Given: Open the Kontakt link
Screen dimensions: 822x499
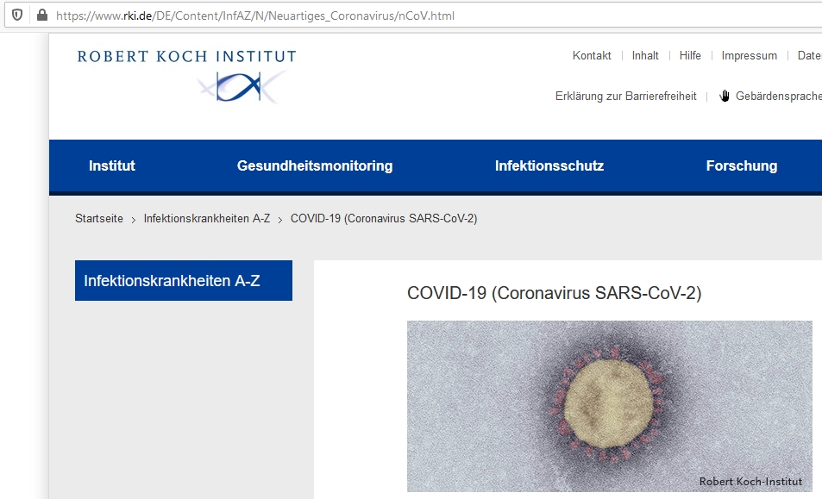Looking at the screenshot, I should pyautogui.click(x=592, y=55).
